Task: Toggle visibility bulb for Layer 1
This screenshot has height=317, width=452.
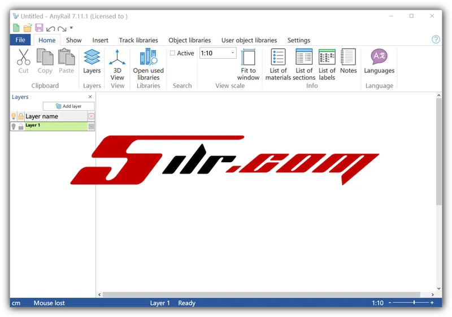Action: click(14, 126)
